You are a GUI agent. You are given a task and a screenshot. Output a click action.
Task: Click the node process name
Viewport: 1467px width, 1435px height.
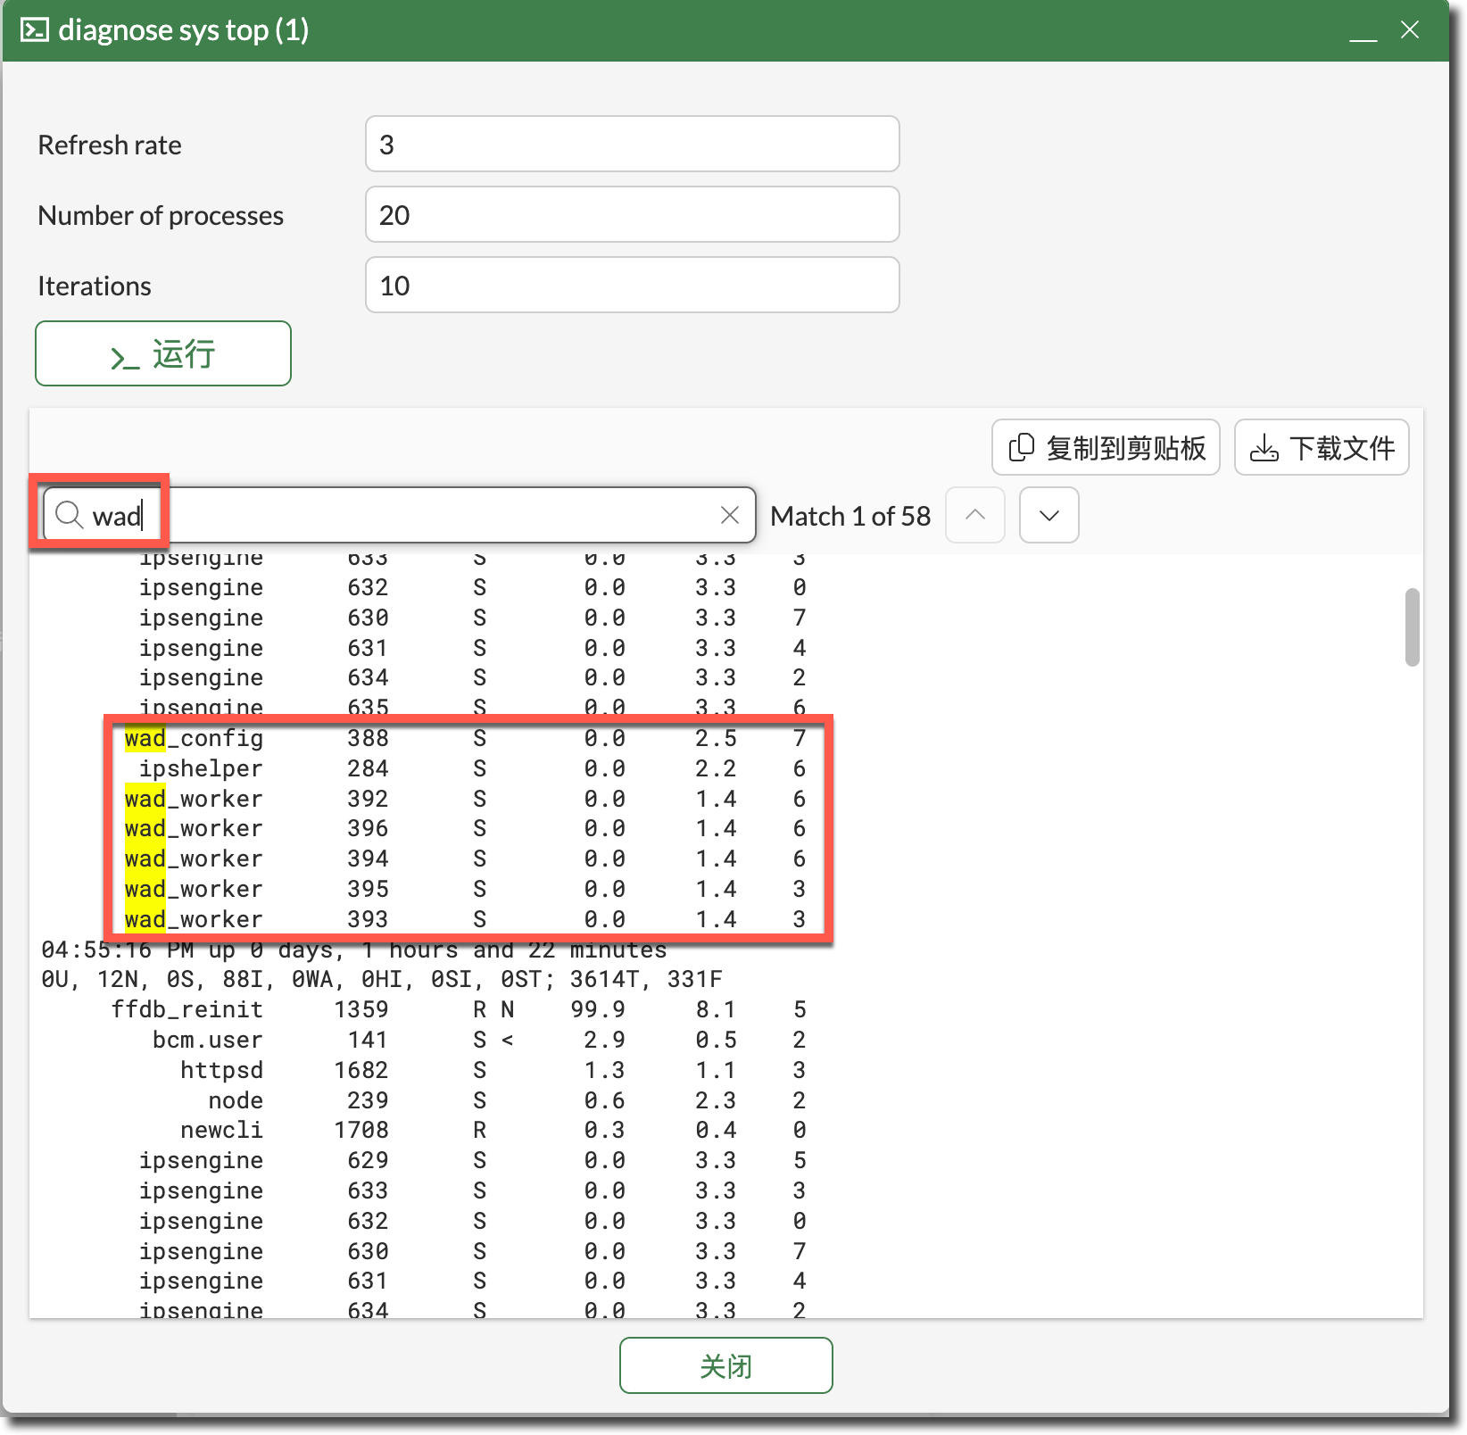236,1100
